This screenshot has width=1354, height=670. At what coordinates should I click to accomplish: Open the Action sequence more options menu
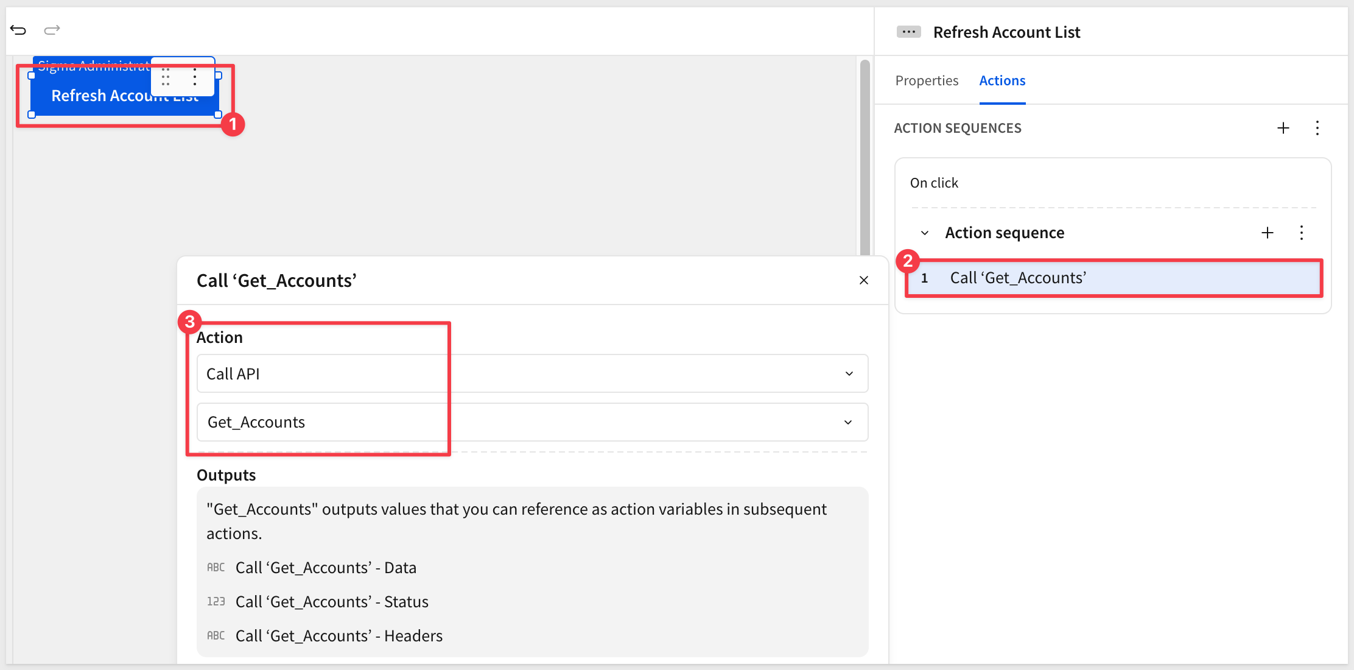tap(1302, 233)
